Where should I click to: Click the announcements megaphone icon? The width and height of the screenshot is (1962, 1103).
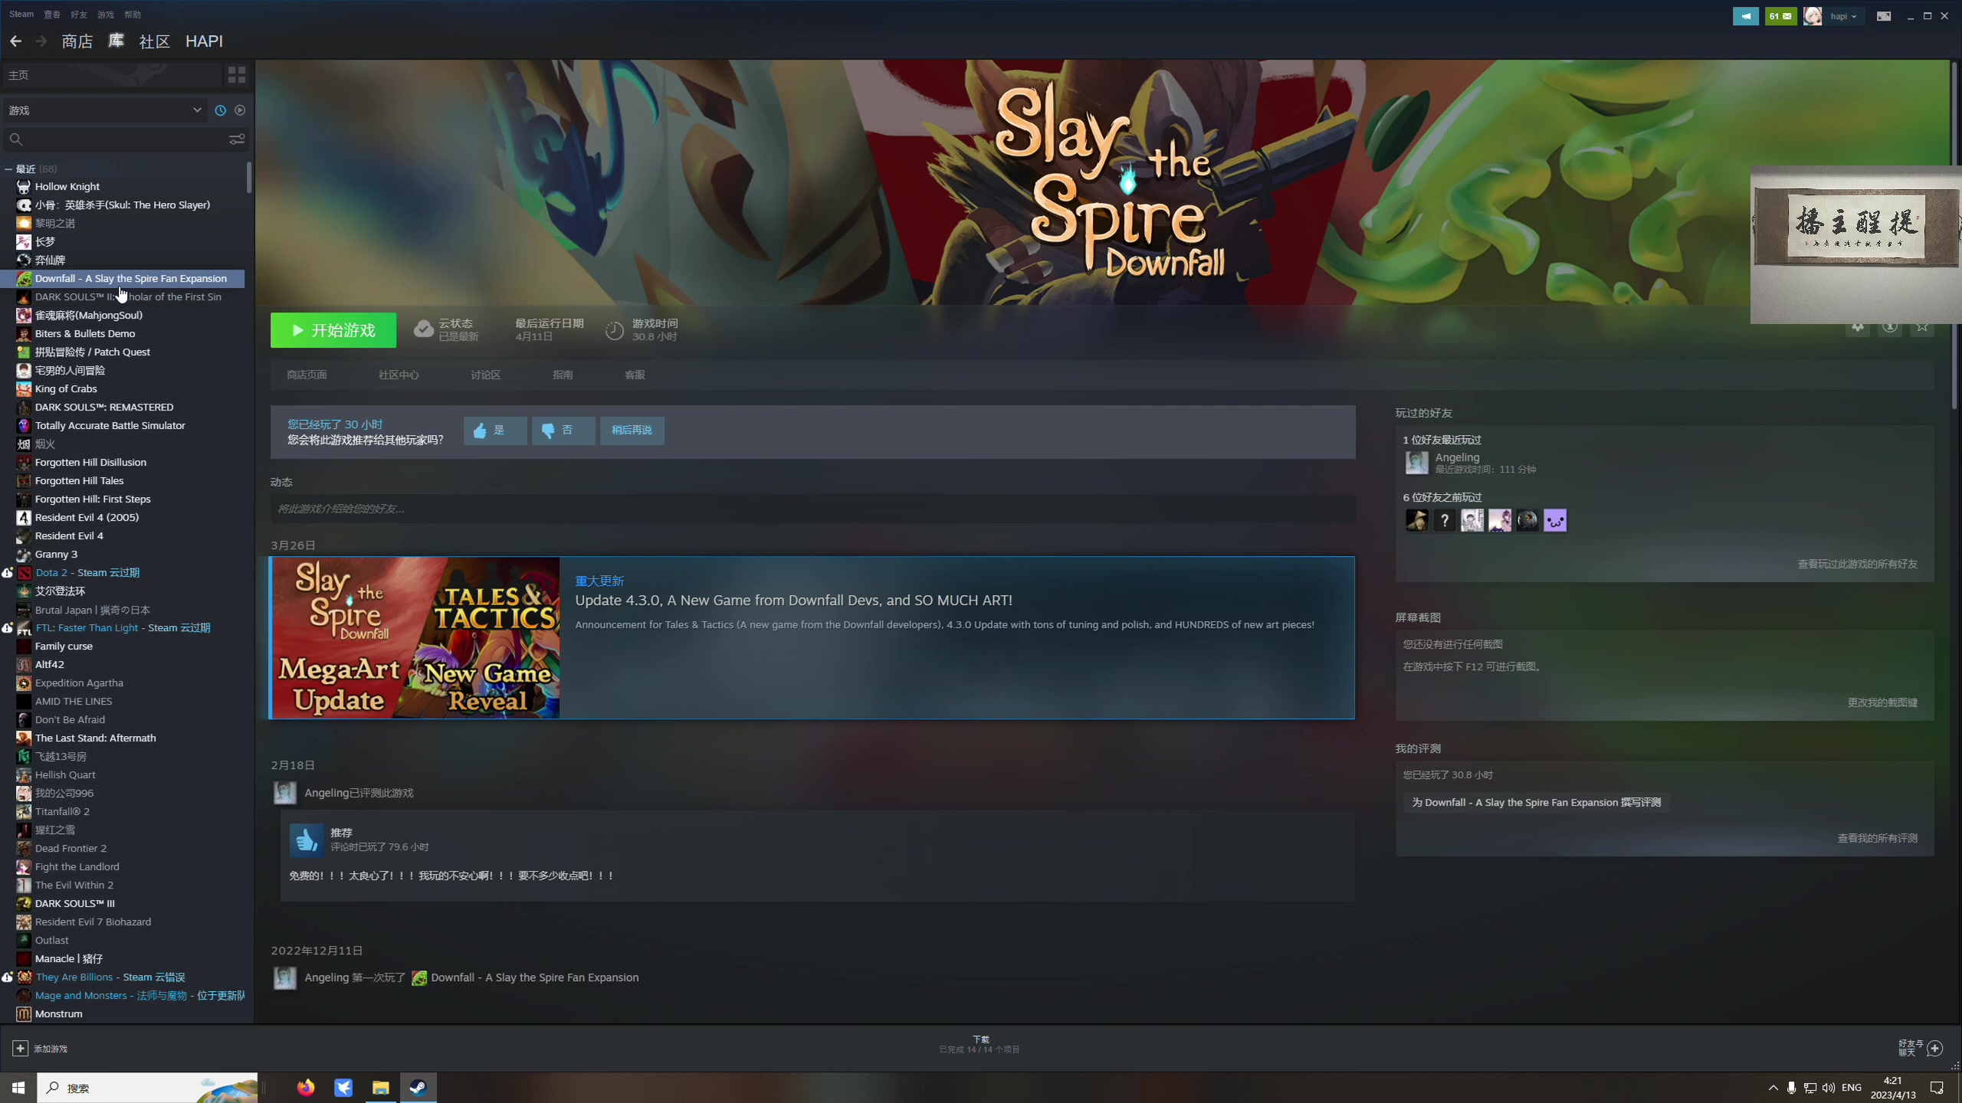coord(1745,15)
